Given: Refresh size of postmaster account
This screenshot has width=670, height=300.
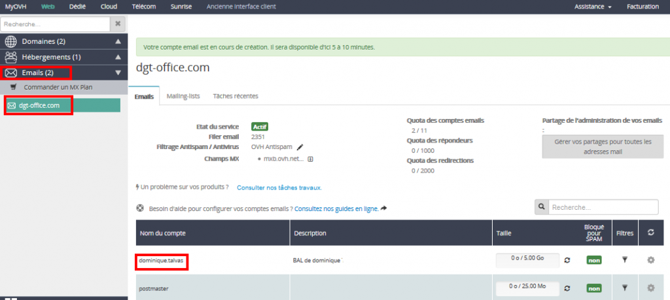Looking at the screenshot, I should coord(567,288).
